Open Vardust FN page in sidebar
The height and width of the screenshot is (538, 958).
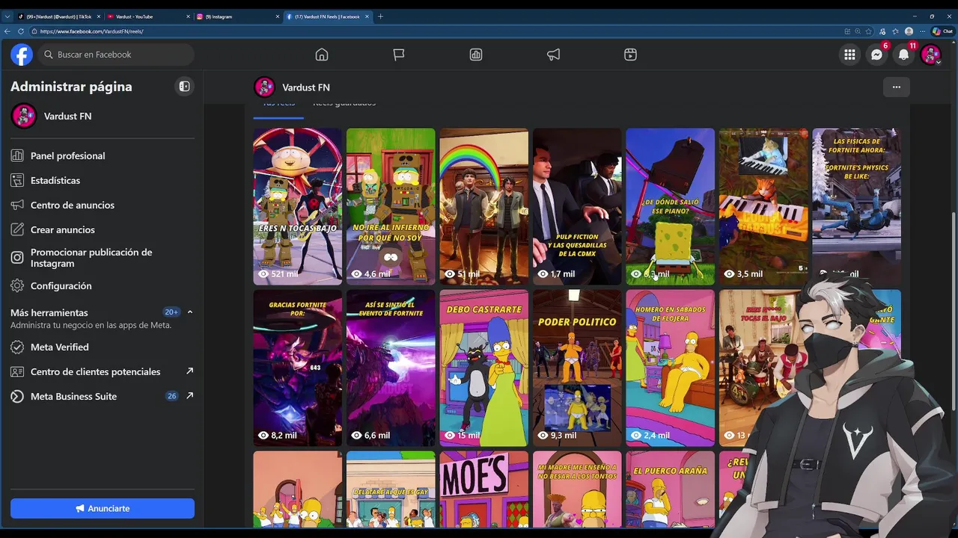103,116
